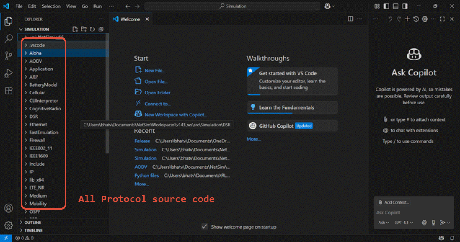The width and height of the screenshot is (460, 242).
Task: Go forward using the navigation arrow
Action: click(x=137, y=6)
